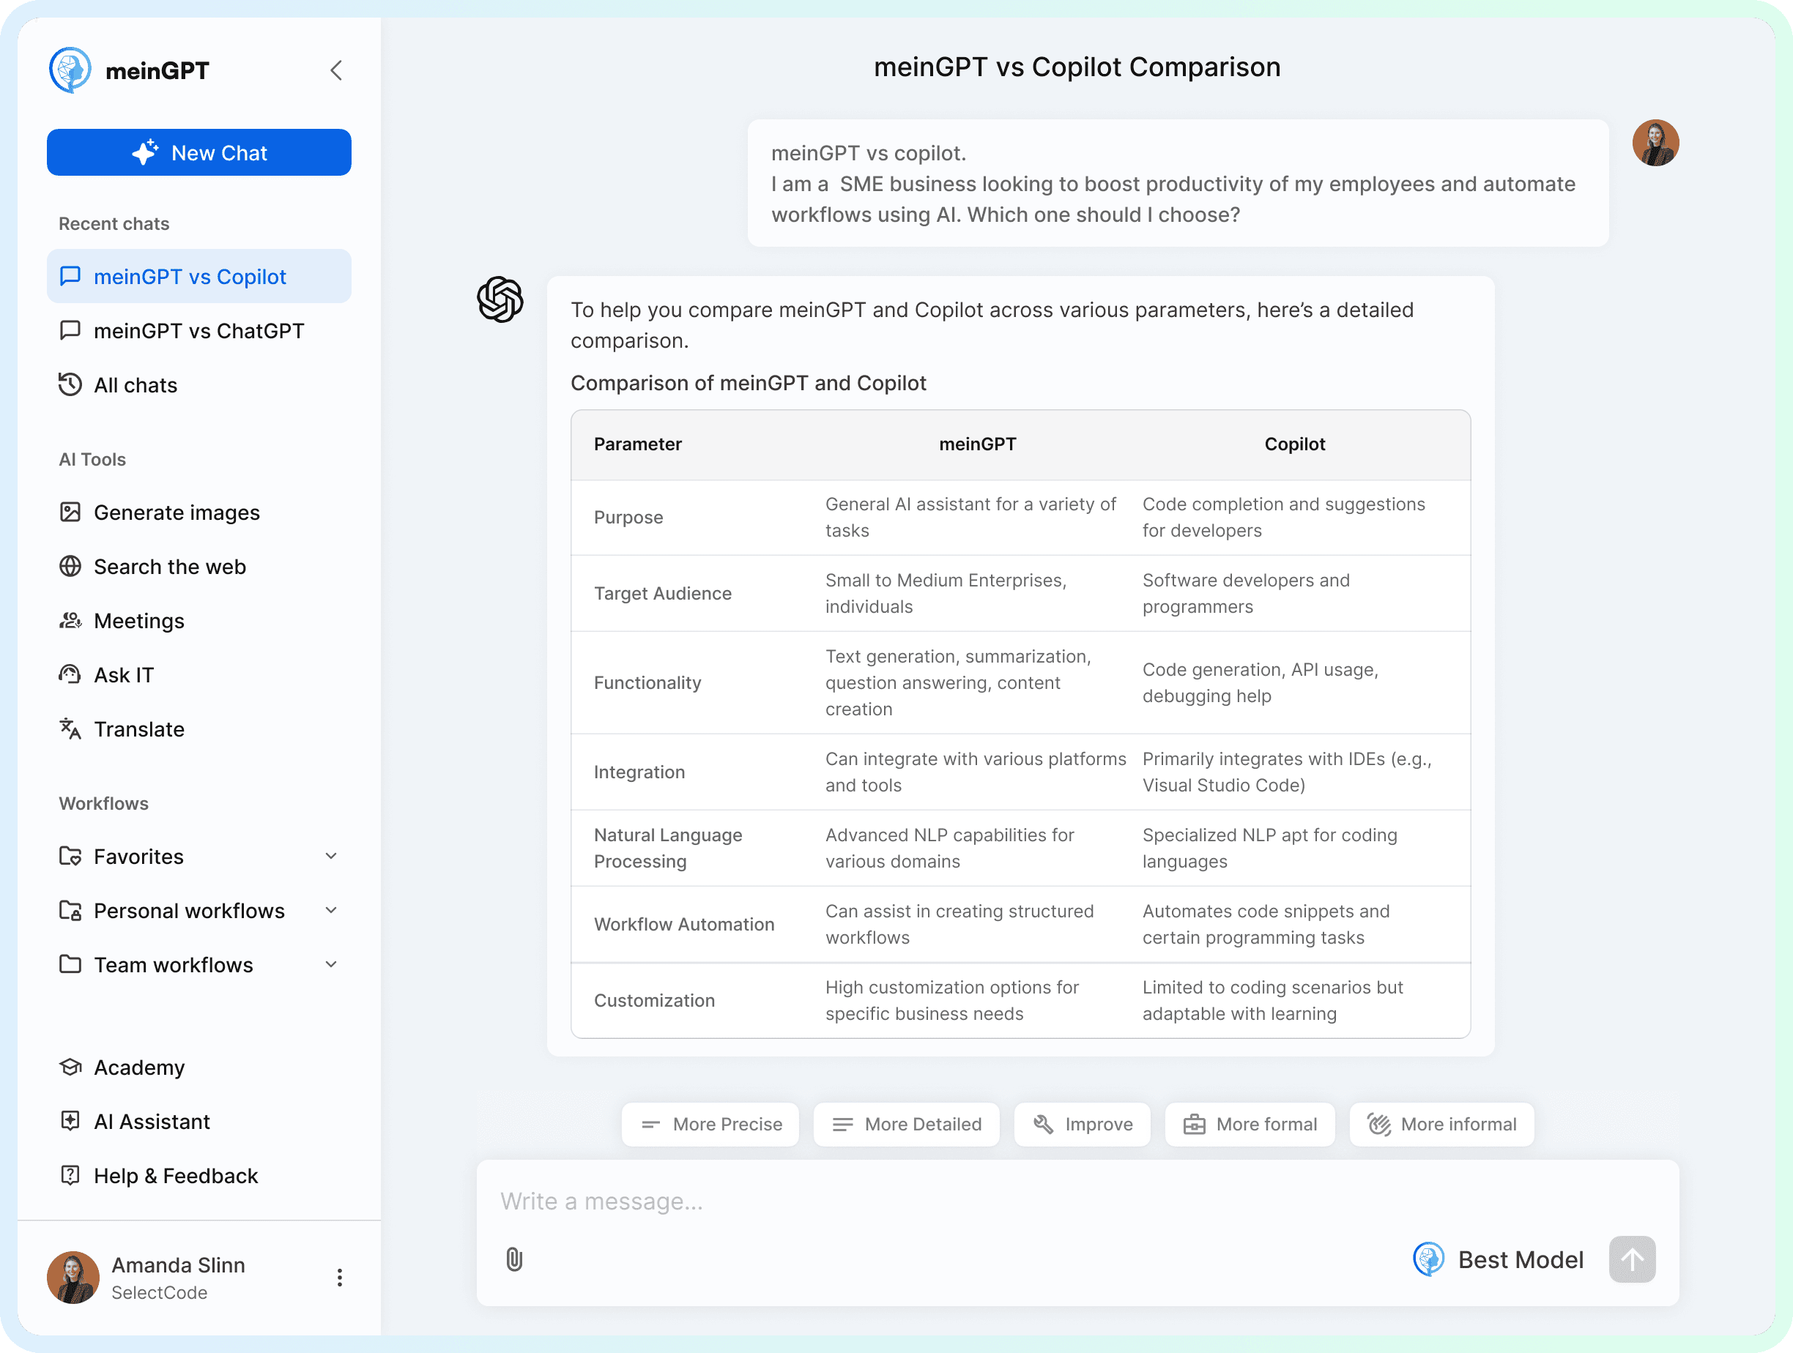The image size is (1793, 1353).
Task: Click the Translate language icon
Action: (70, 729)
